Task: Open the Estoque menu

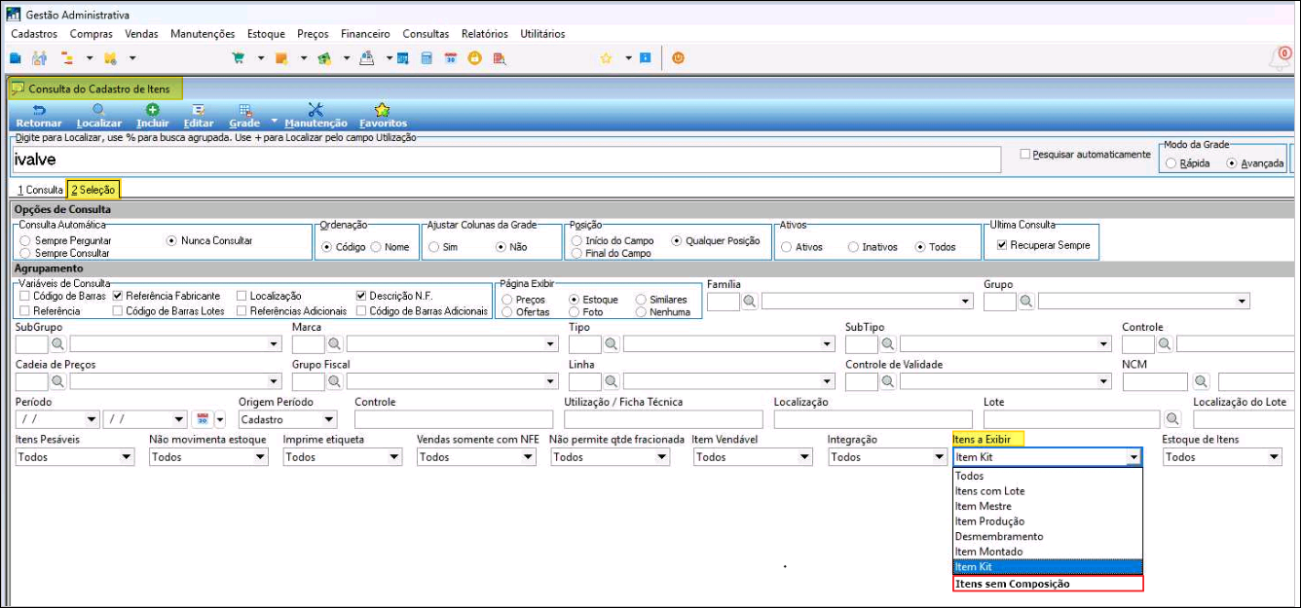Action: [266, 34]
